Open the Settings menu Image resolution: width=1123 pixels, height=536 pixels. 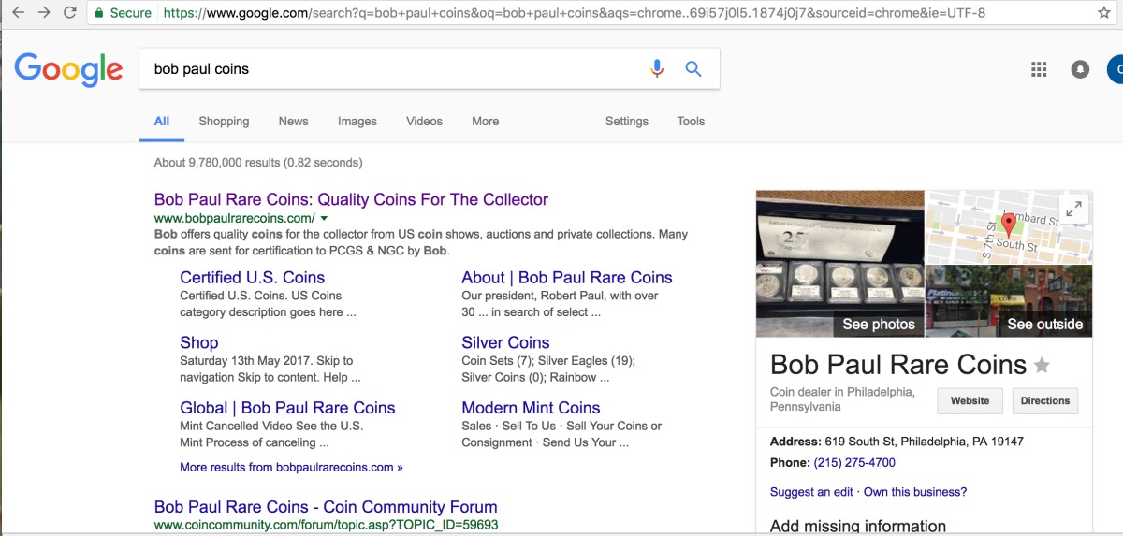pos(627,122)
